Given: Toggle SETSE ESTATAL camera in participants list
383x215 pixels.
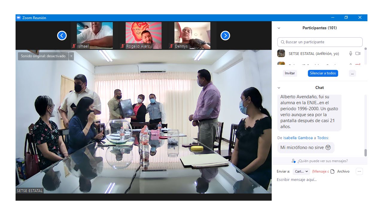Looking at the screenshot, I should 358,53.
